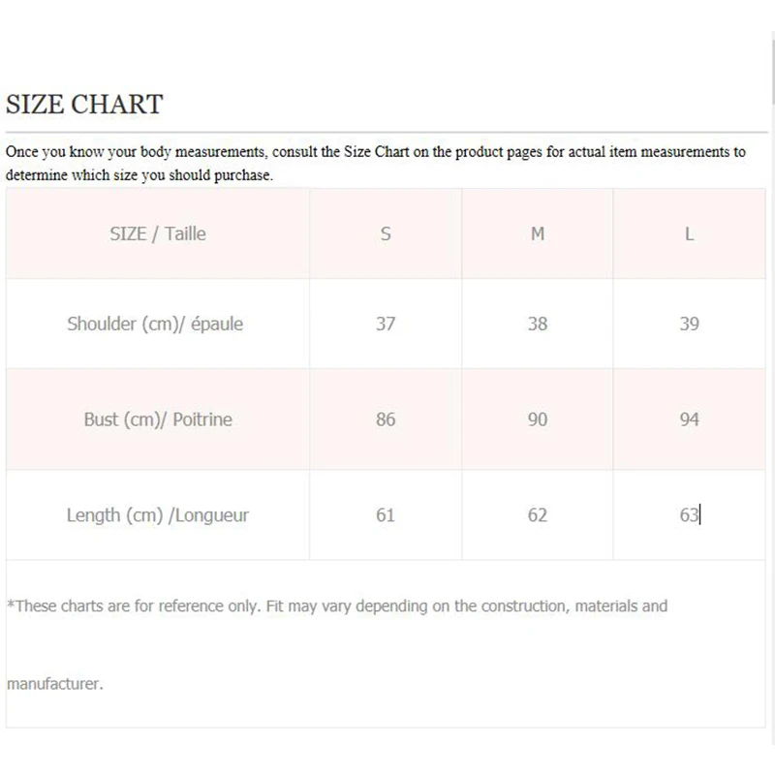Click the SIZE / Taille header cell

tap(158, 233)
